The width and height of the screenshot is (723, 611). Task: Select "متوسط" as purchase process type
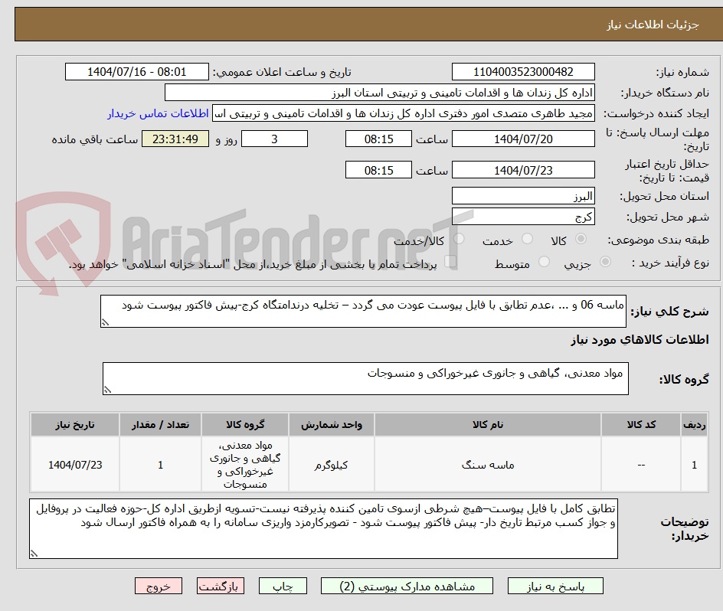pos(543,261)
